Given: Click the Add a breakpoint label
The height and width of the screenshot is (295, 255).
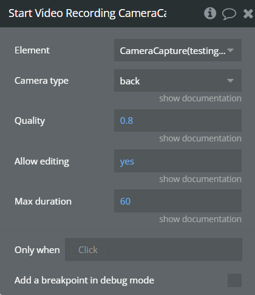Looking at the screenshot, I should pyautogui.click(x=84, y=280).
